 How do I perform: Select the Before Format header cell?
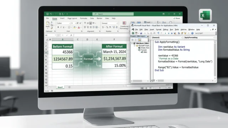(63, 47)
